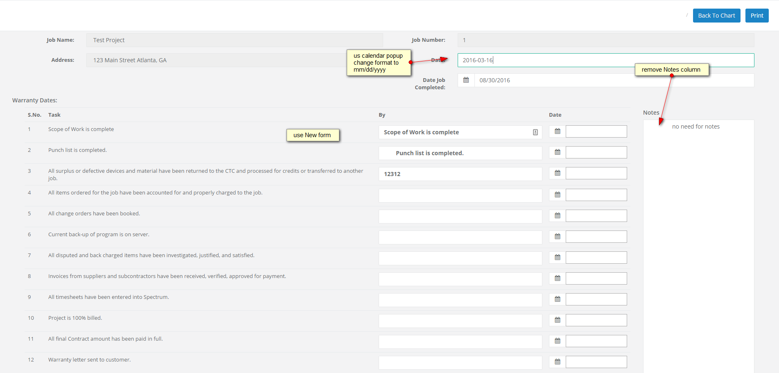The width and height of the screenshot is (779, 373).
Task: Click By field for Contract amount paid row
Action: [x=460, y=342]
